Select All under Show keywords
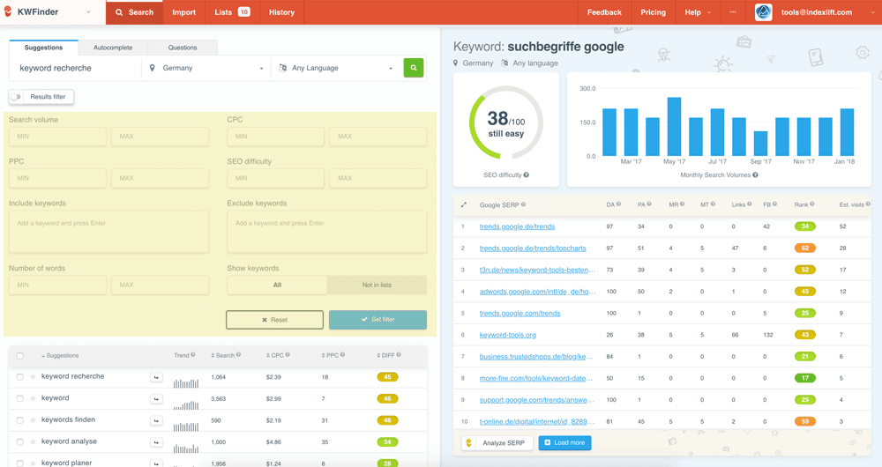This screenshot has height=467, width=882. [277, 285]
